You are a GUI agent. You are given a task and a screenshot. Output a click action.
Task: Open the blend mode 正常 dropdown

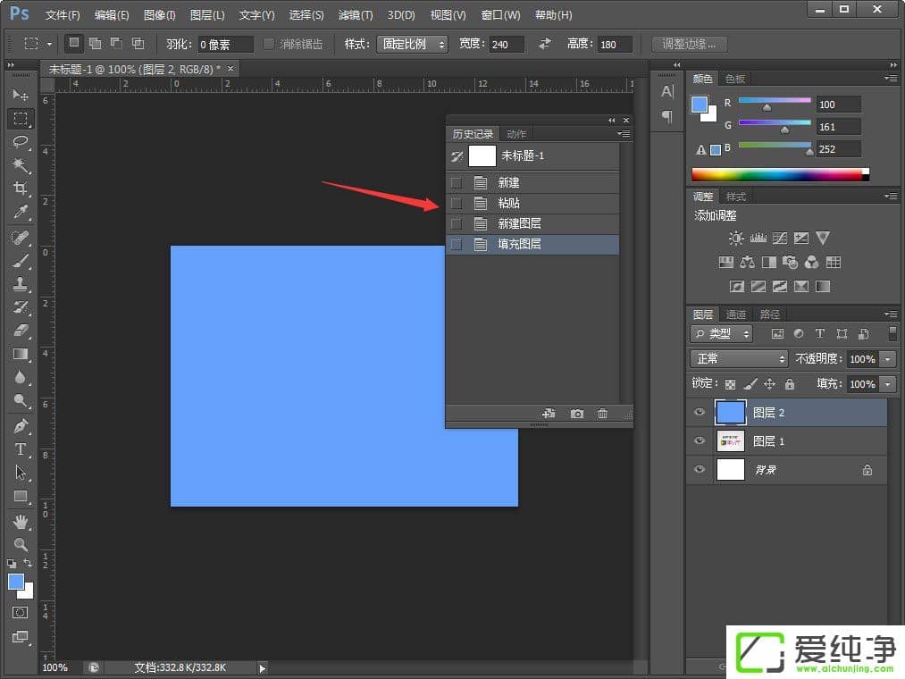(739, 358)
